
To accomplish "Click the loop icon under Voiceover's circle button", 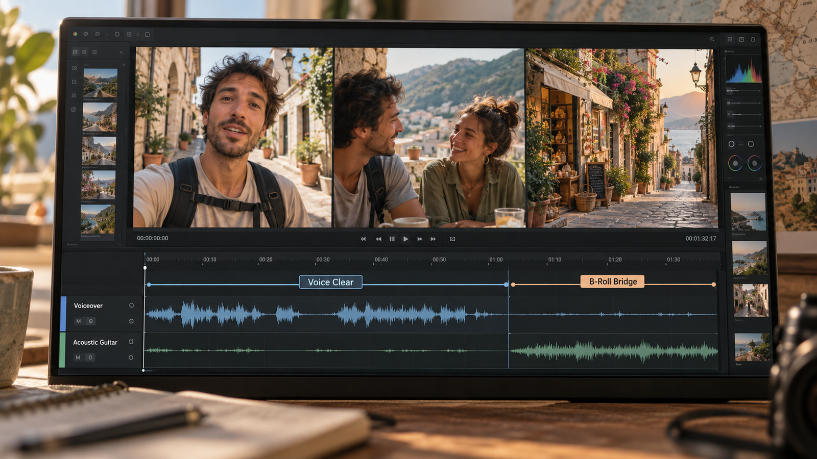I will pyautogui.click(x=131, y=321).
